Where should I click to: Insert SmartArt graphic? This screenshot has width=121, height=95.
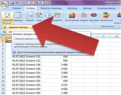57,17
